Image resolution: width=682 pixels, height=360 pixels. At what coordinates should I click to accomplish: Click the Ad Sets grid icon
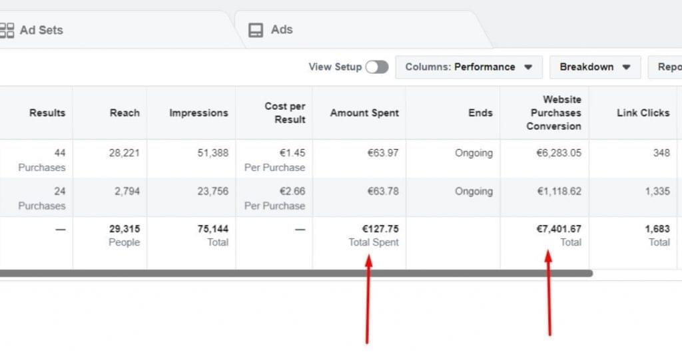pos(7,30)
